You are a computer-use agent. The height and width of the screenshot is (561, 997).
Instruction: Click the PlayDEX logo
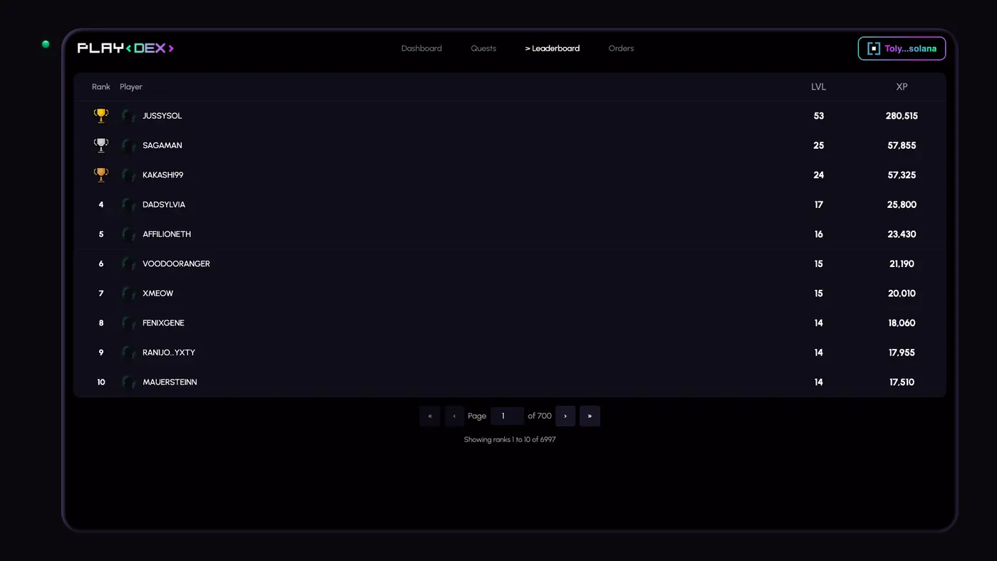pos(126,48)
